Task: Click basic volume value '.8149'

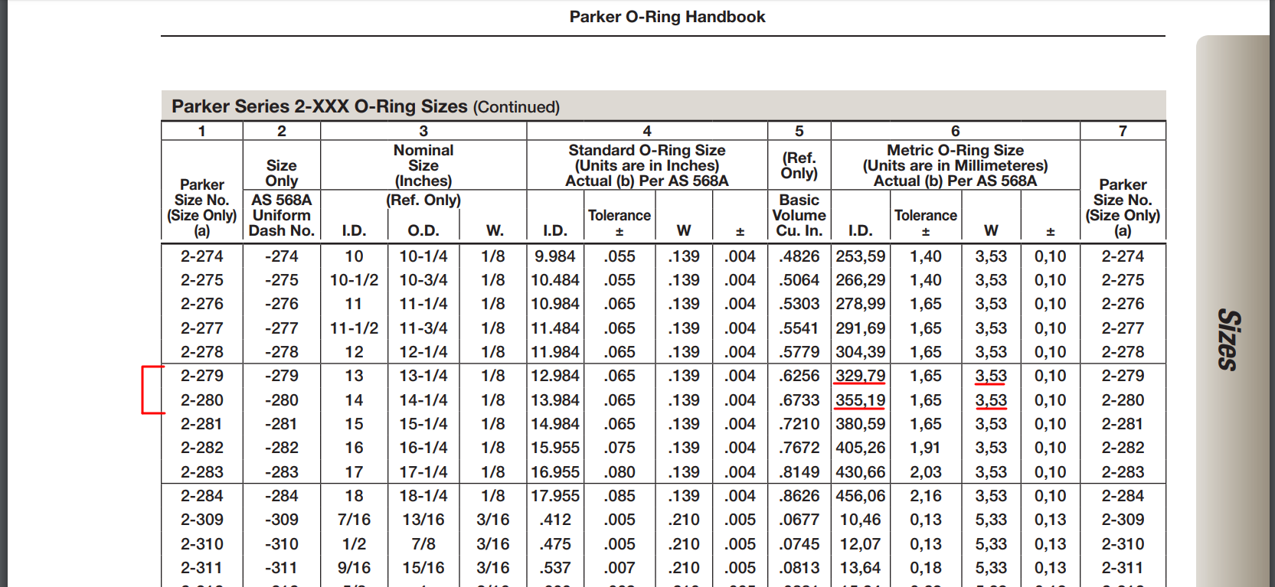Action: coord(799,472)
